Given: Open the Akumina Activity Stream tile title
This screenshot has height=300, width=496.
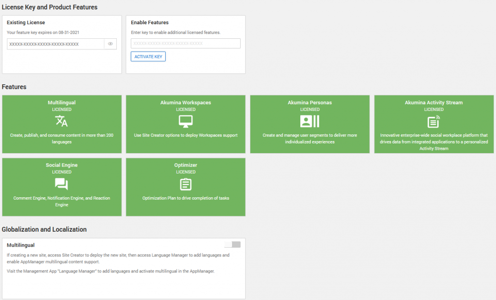Looking at the screenshot, I should click(434, 103).
